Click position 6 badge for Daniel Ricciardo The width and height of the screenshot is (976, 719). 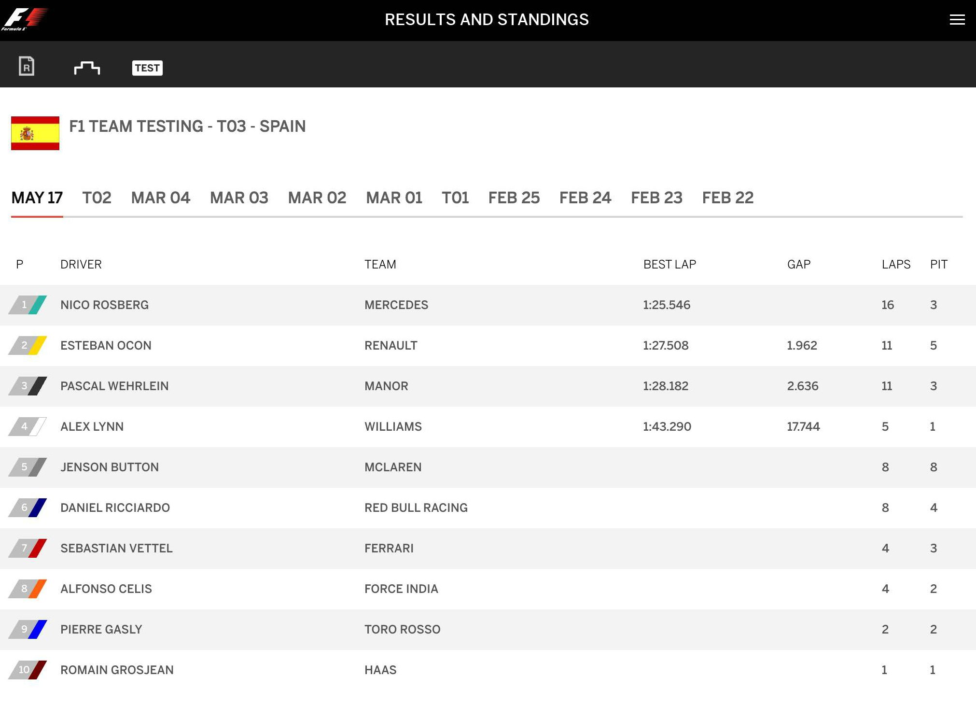pos(28,508)
